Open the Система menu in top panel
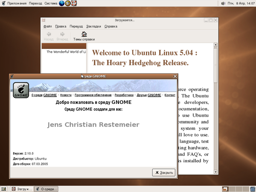 [x=49, y=3]
